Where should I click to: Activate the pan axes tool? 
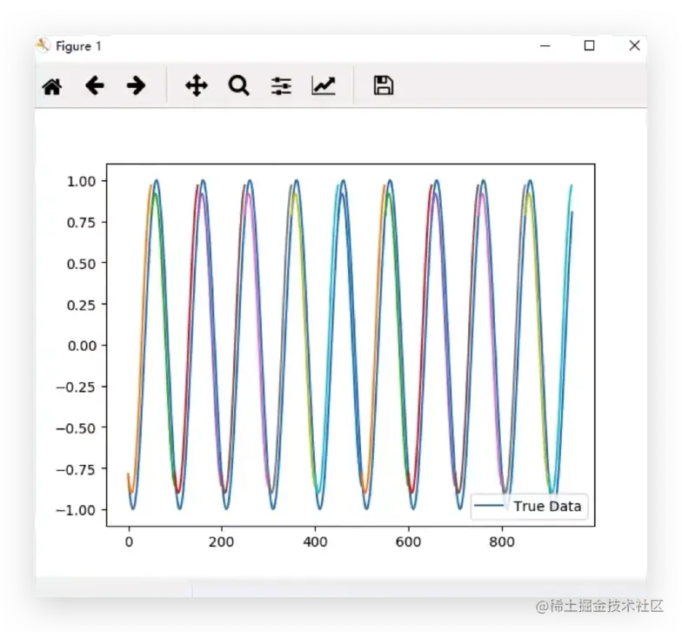pyautogui.click(x=197, y=85)
